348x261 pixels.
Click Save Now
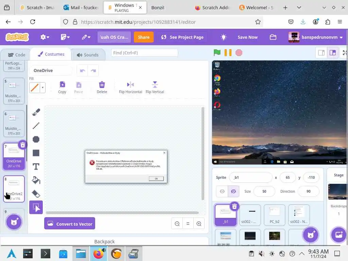[247, 37]
